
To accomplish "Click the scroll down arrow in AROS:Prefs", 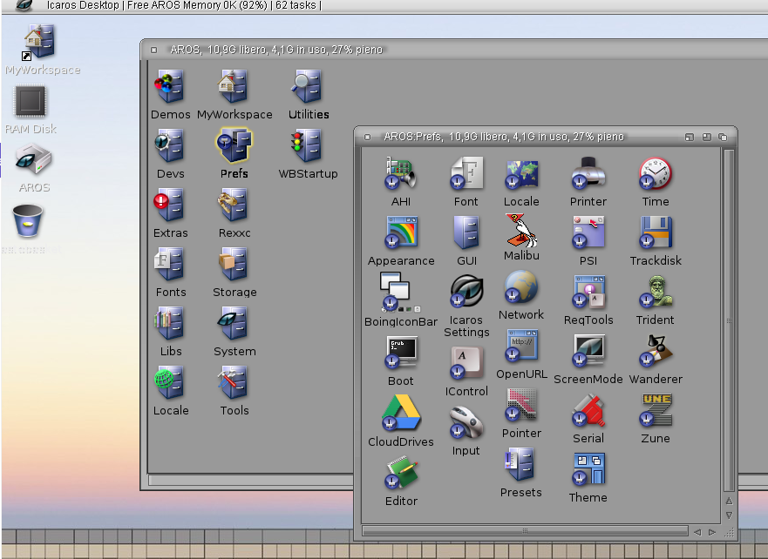I will coord(729,515).
